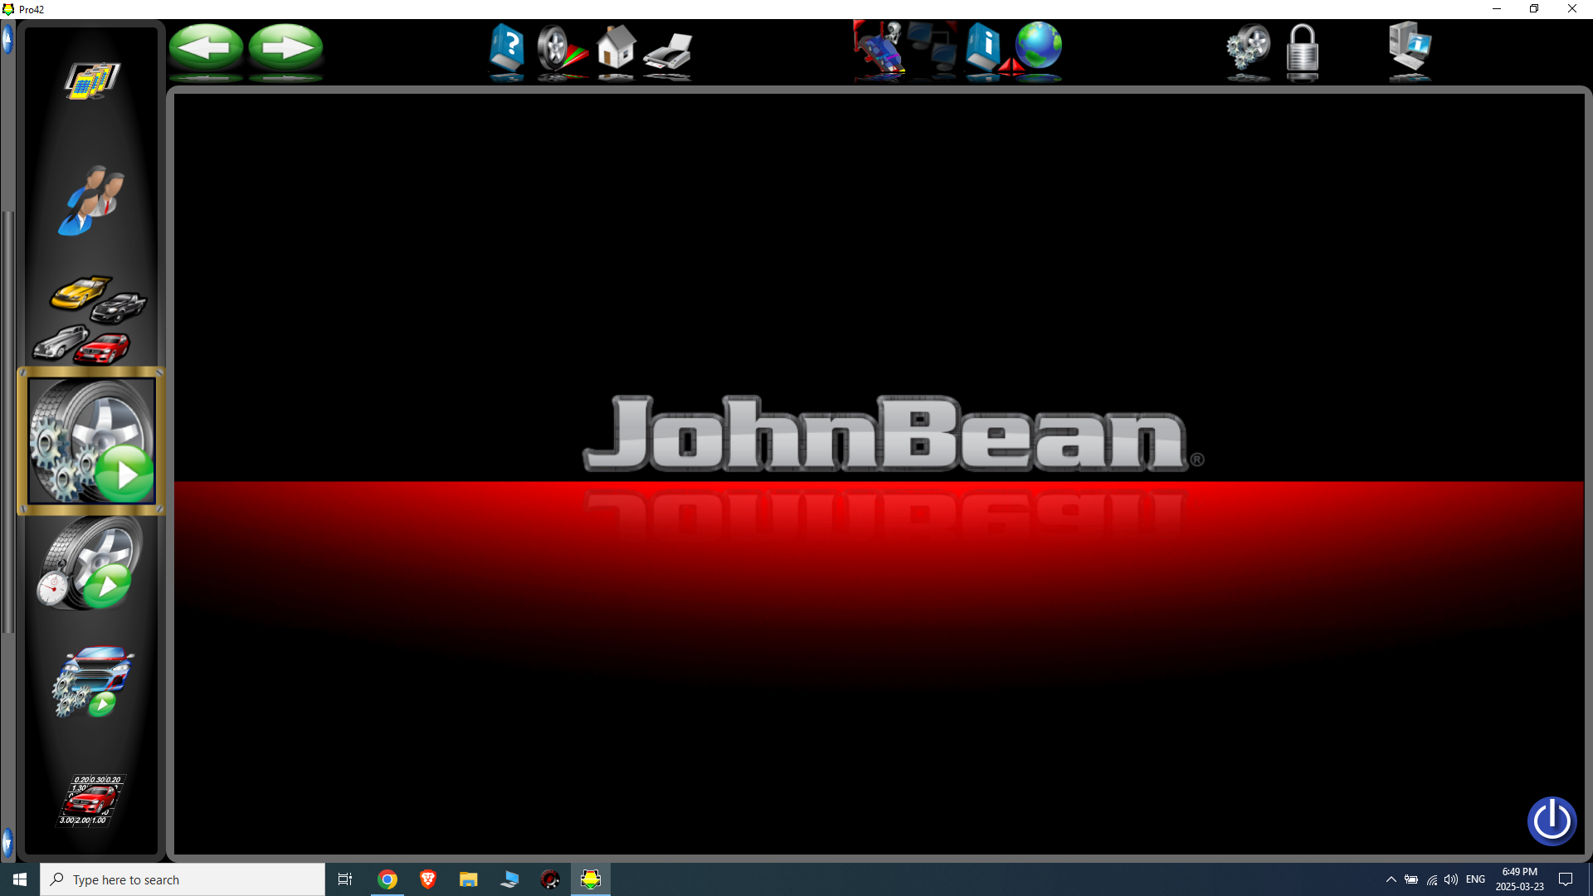1593x896 pixels.
Task: Open the vehicle lift alignment icon
Action: (x=879, y=49)
